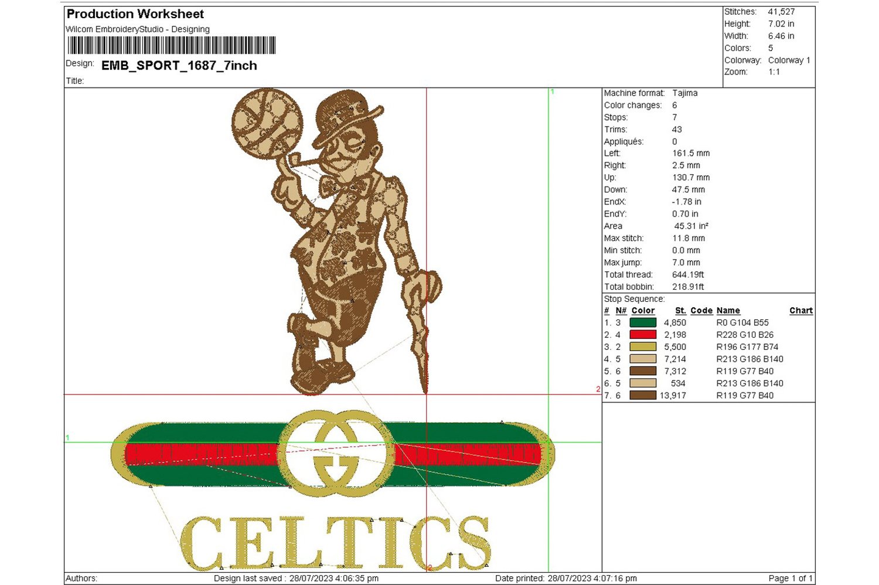The width and height of the screenshot is (879, 585).
Task: Click the interlocking GG logo emblem
Action: pos(335,454)
